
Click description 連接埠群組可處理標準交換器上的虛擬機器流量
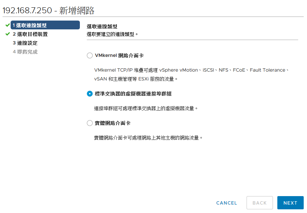(146, 108)
